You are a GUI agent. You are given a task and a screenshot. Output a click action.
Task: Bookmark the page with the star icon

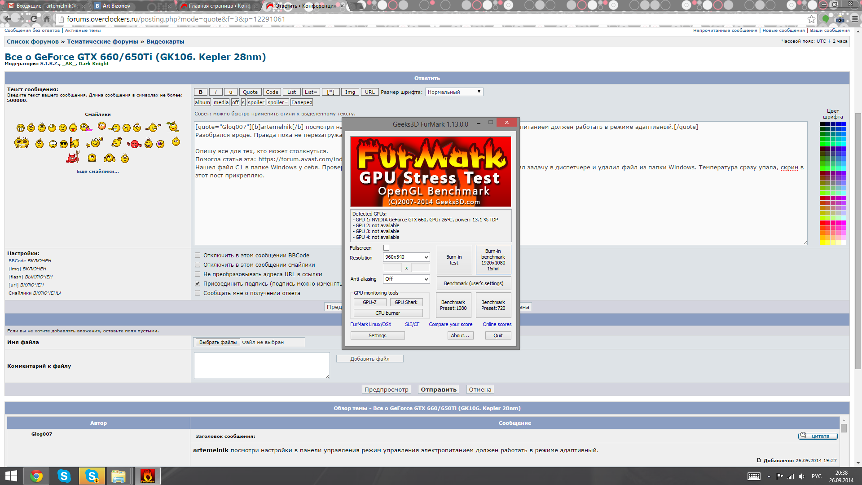pyautogui.click(x=811, y=19)
